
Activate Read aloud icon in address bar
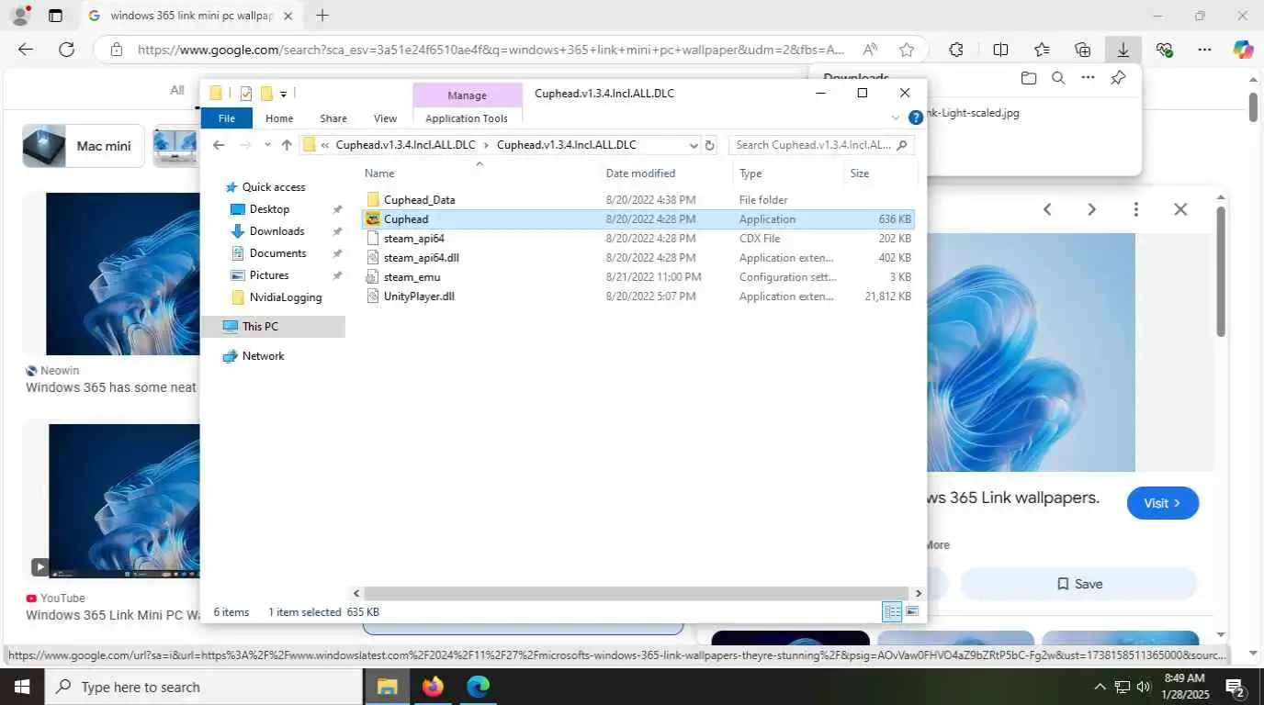869,50
